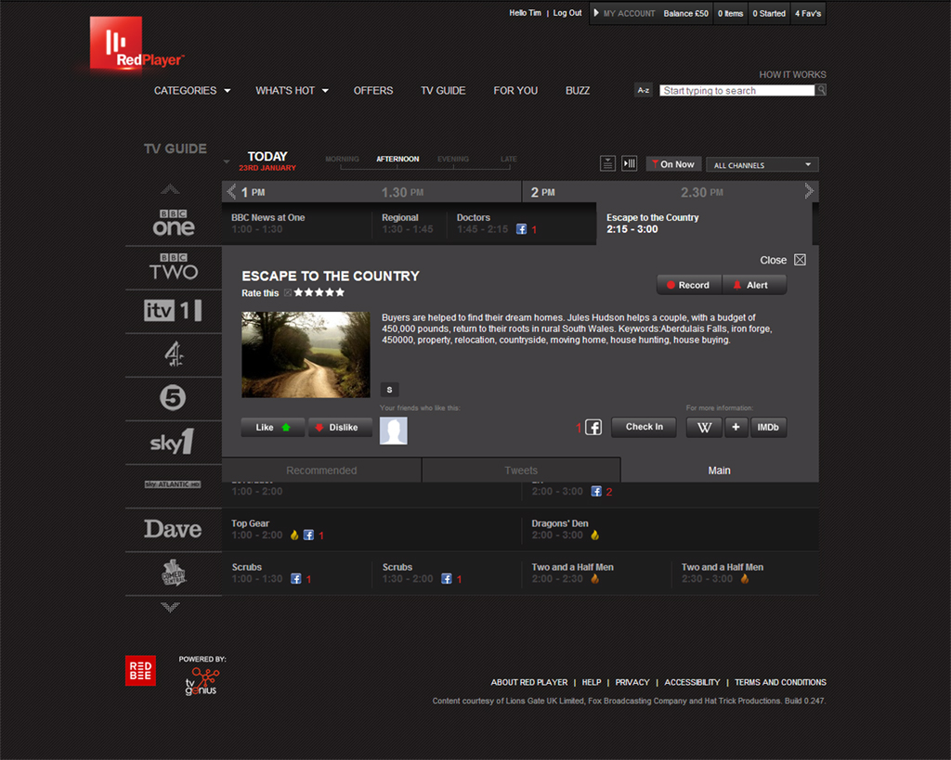Click the magnifier search icon
Viewport: 951px width, 760px height.
(821, 90)
